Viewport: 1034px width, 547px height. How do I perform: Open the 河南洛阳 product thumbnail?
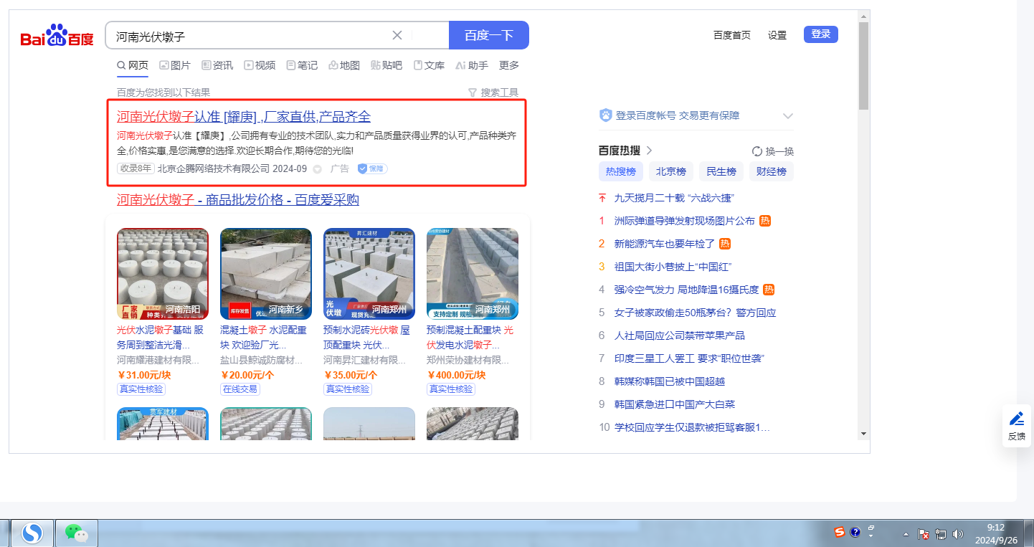coord(163,274)
